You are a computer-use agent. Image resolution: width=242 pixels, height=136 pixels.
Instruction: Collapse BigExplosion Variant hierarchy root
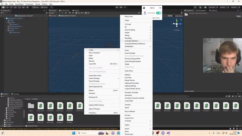coord(5,19)
